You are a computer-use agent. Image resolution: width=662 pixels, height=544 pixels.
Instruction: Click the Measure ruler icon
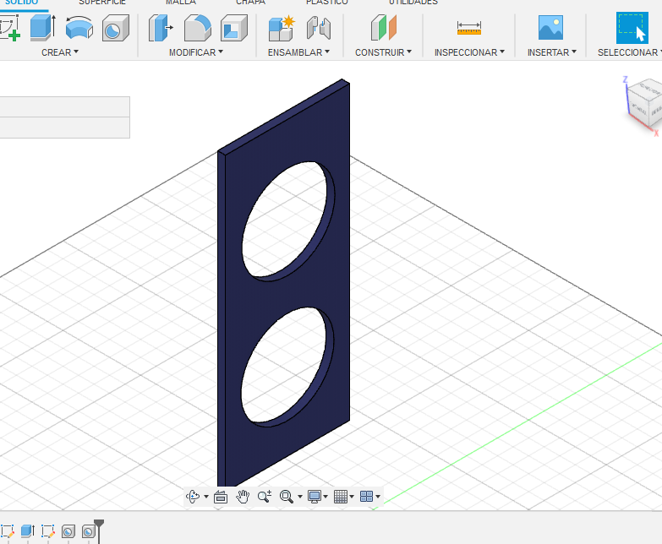point(469,28)
